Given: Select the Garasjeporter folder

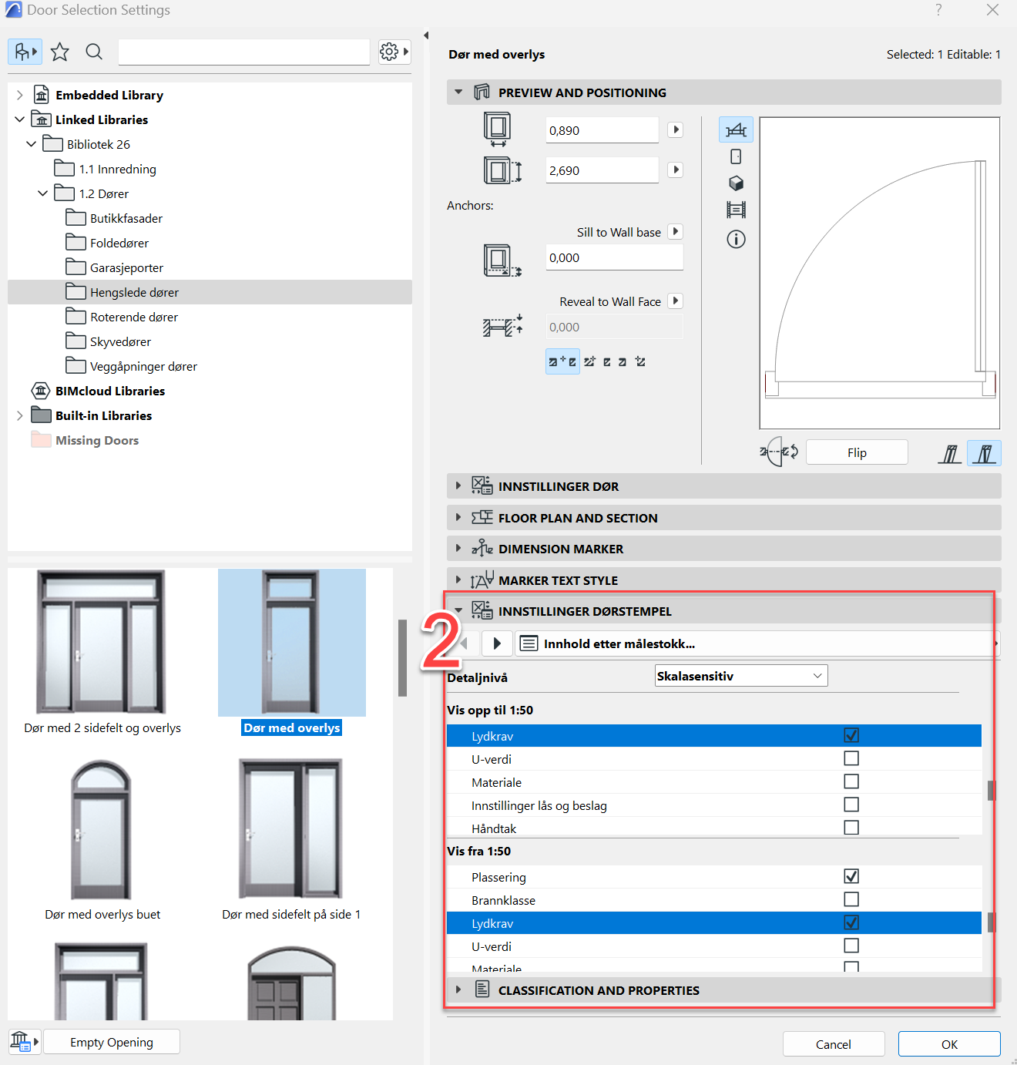Looking at the screenshot, I should click(126, 267).
